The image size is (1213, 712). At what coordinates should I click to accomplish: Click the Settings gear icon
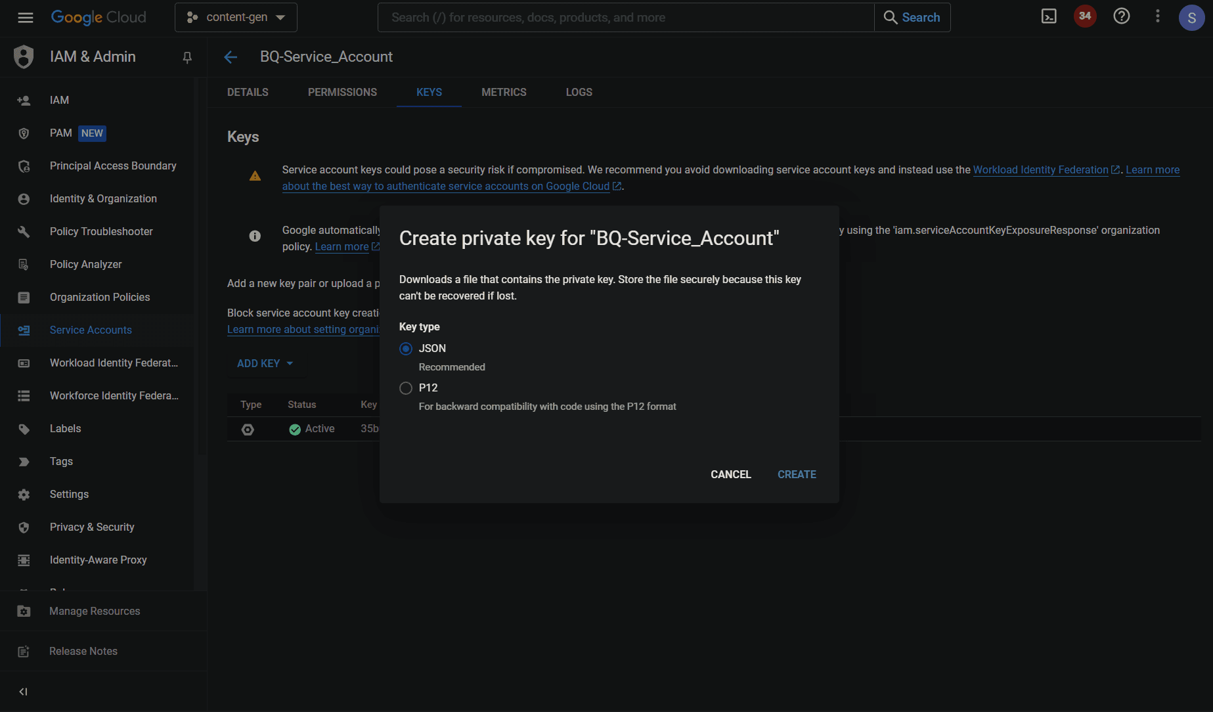coord(24,495)
